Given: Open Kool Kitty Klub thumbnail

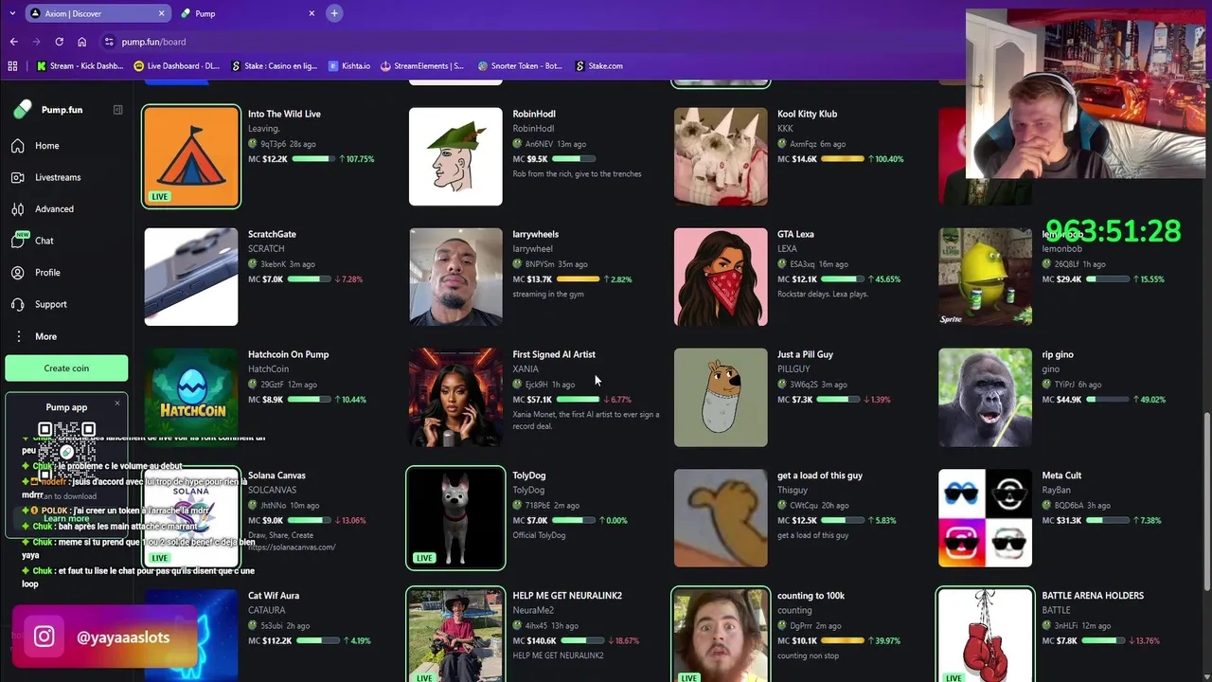Looking at the screenshot, I should (721, 156).
